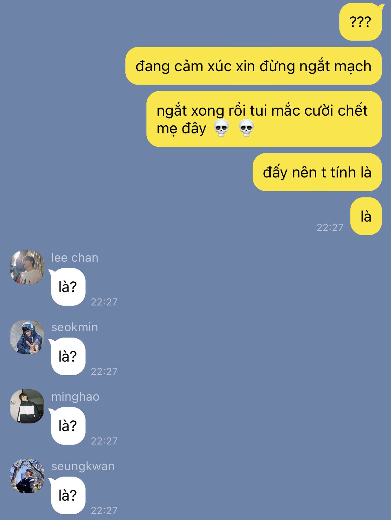Image resolution: width=391 pixels, height=520 pixels.
Task: Select the 'đang cảm xúc xin đừng ngắt mạch' message
Action: coord(254,66)
